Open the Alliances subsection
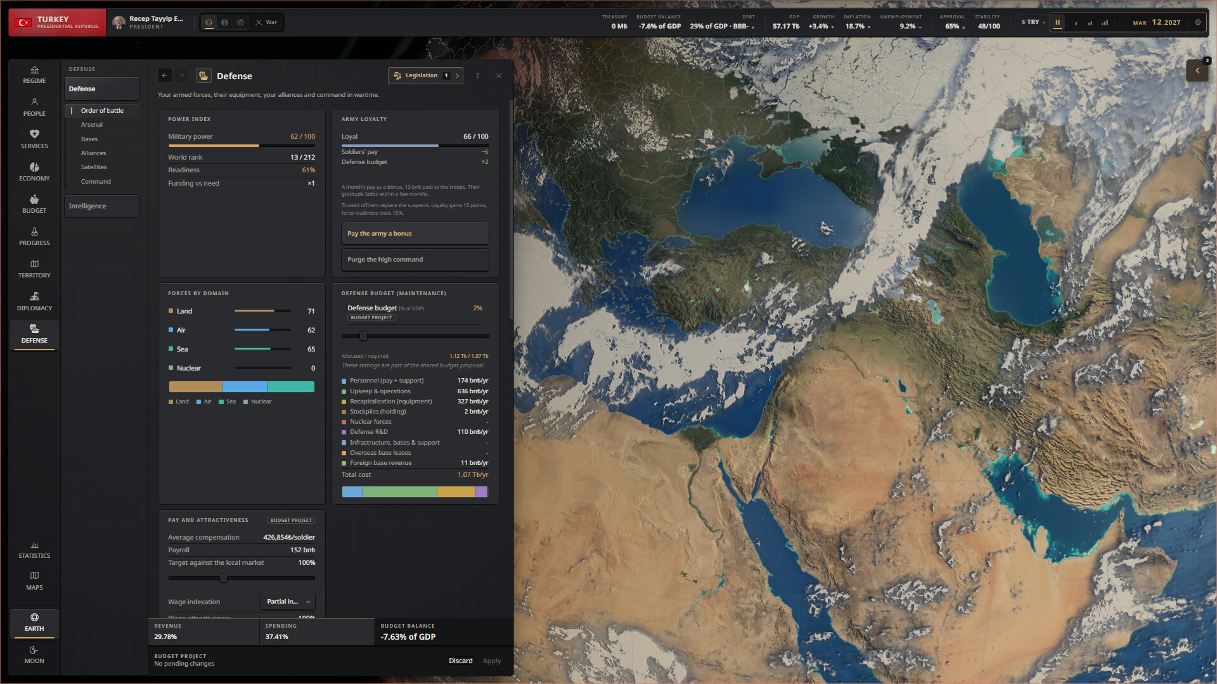 point(94,153)
